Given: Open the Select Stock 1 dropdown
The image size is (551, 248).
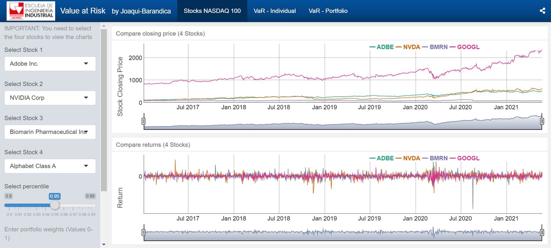Looking at the screenshot, I should click(x=50, y=64).
